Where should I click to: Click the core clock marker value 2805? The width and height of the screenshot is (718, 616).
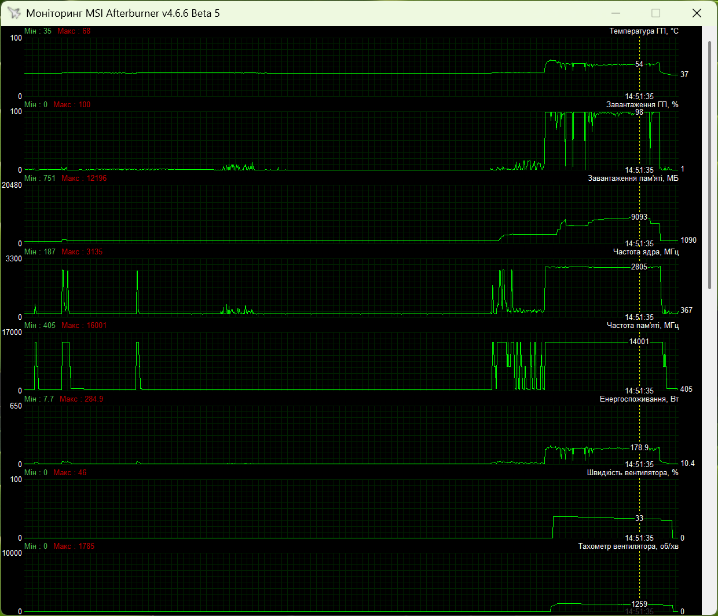(639, 267)
